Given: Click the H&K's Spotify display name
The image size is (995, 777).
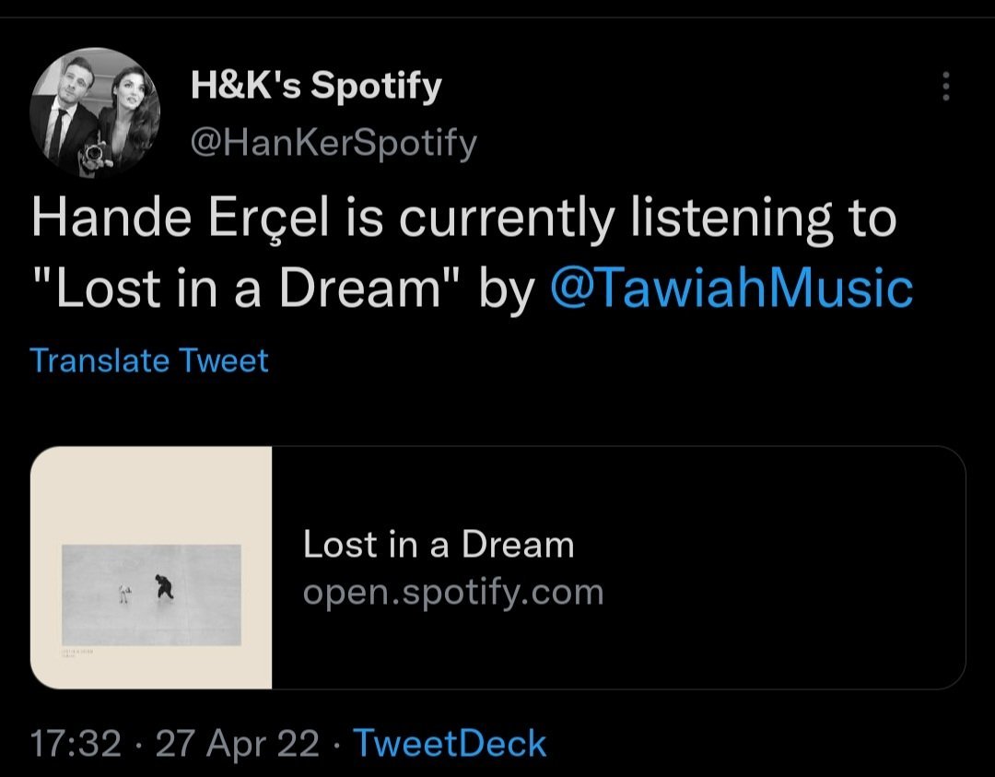Looking at the screenshot, I should pos(316,88).
